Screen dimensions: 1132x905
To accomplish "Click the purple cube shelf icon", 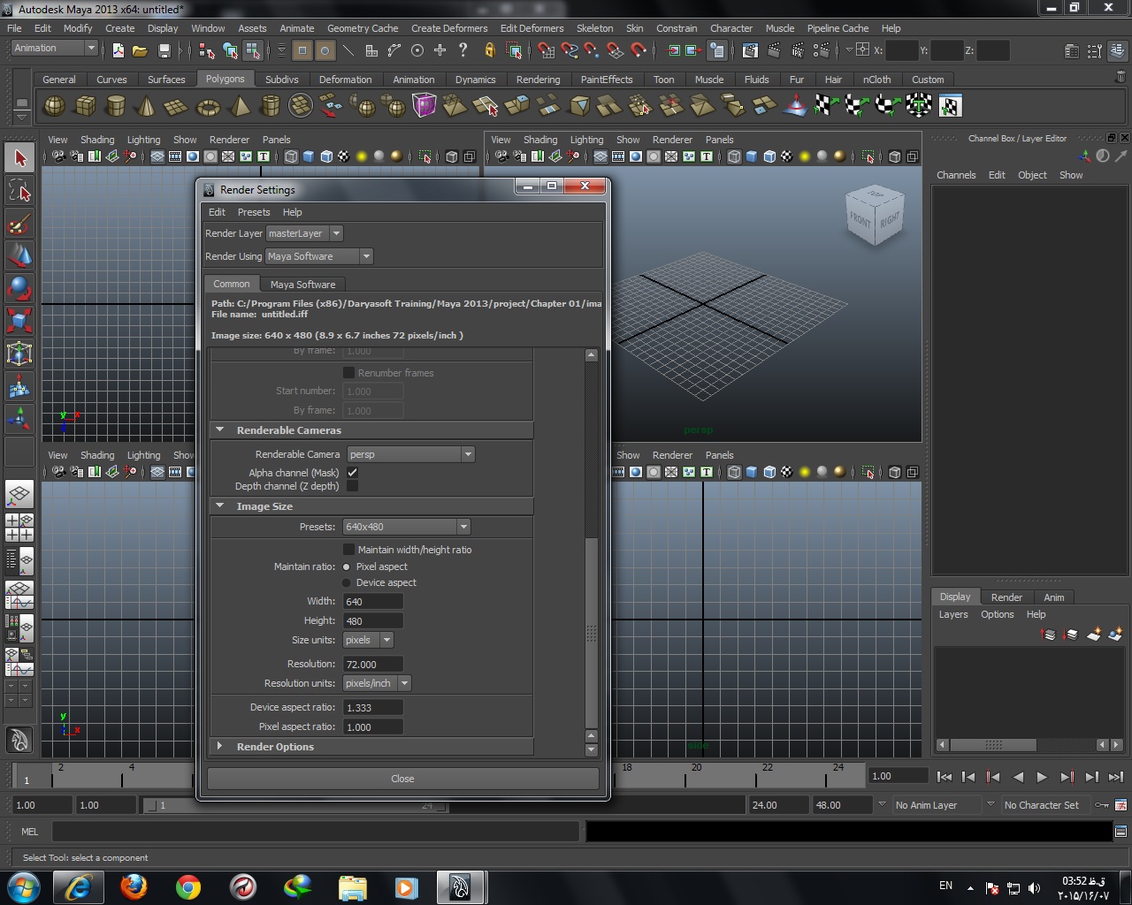I will pyautogui.click(x=424, y=106).
